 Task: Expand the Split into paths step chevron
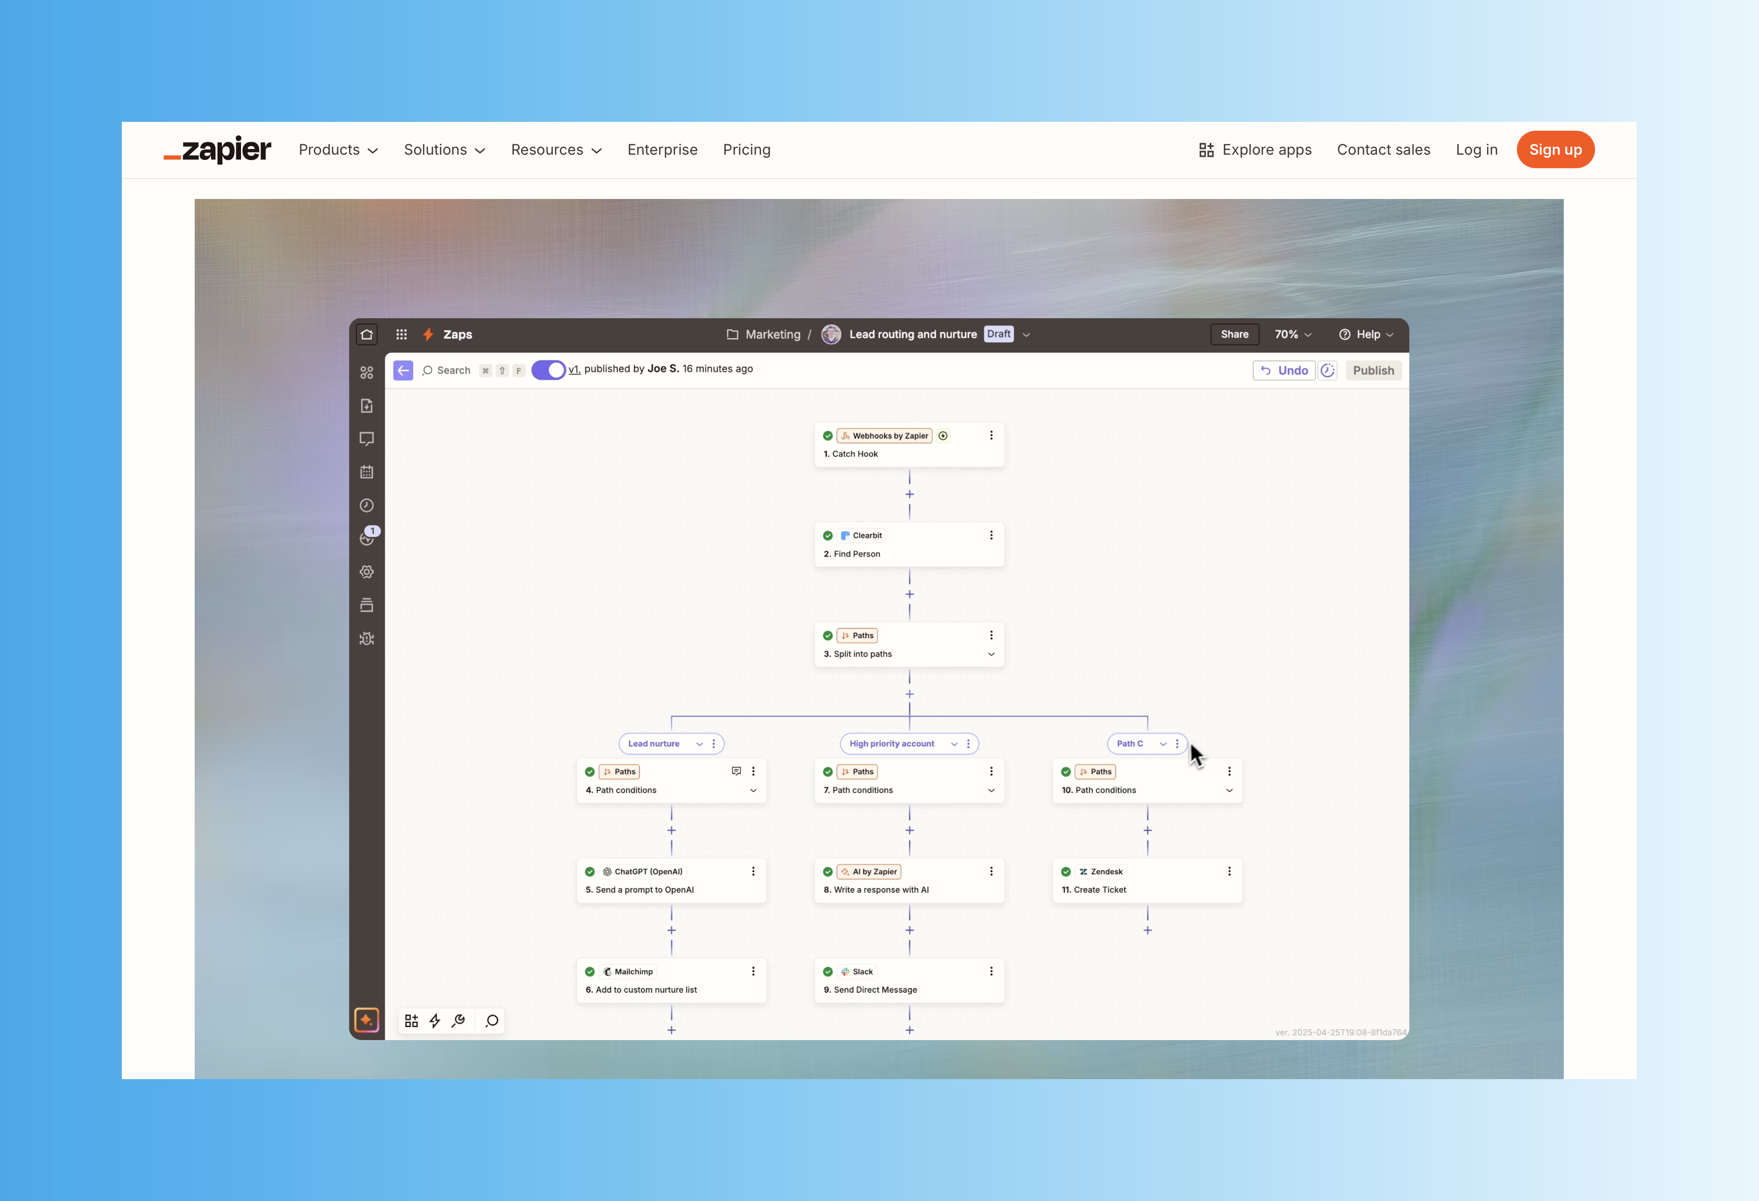click(991, 654)
